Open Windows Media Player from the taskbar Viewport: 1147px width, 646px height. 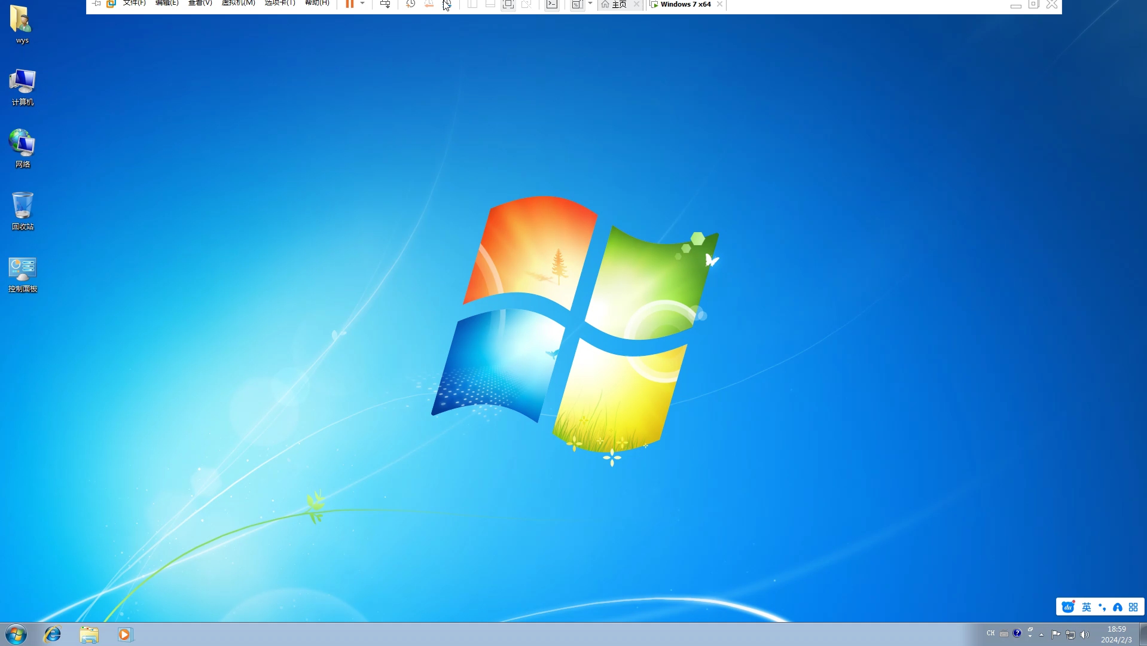point(124,635)
